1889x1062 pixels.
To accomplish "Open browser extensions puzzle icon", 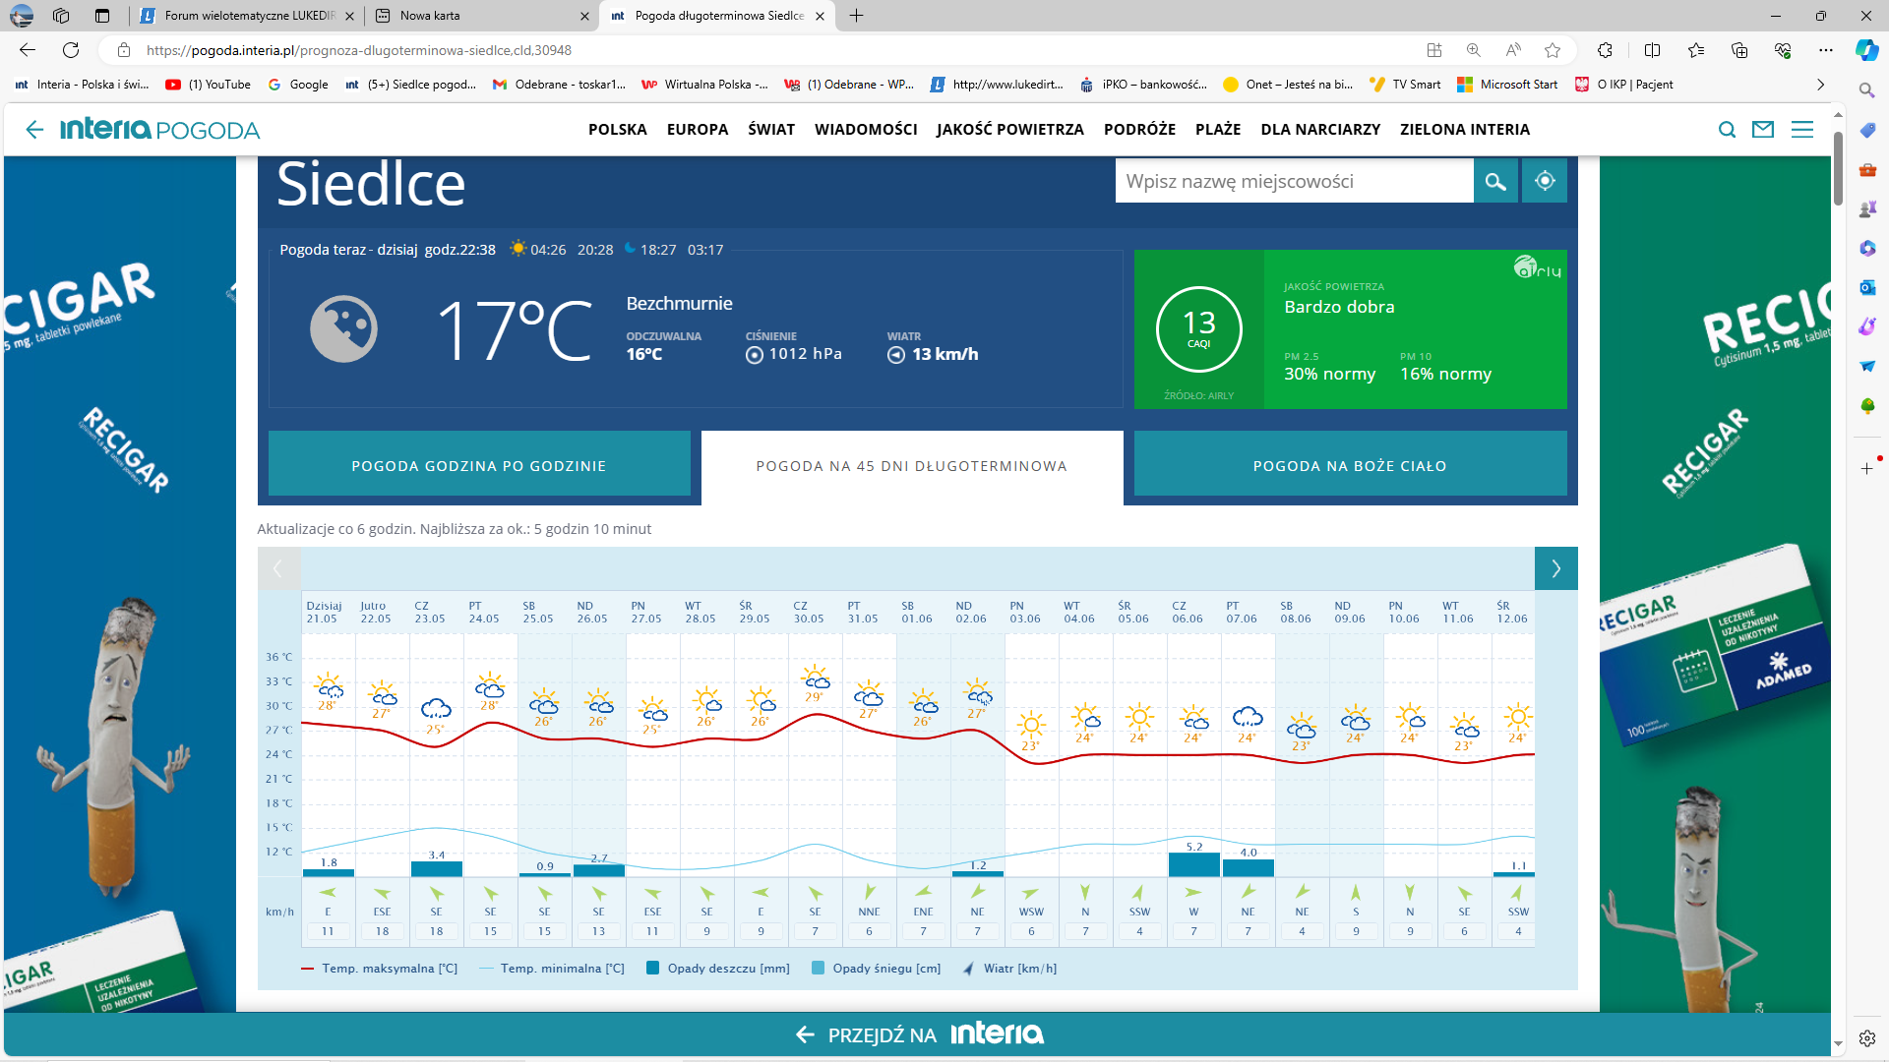I will pyautogui.click(x=1606, y=50).
